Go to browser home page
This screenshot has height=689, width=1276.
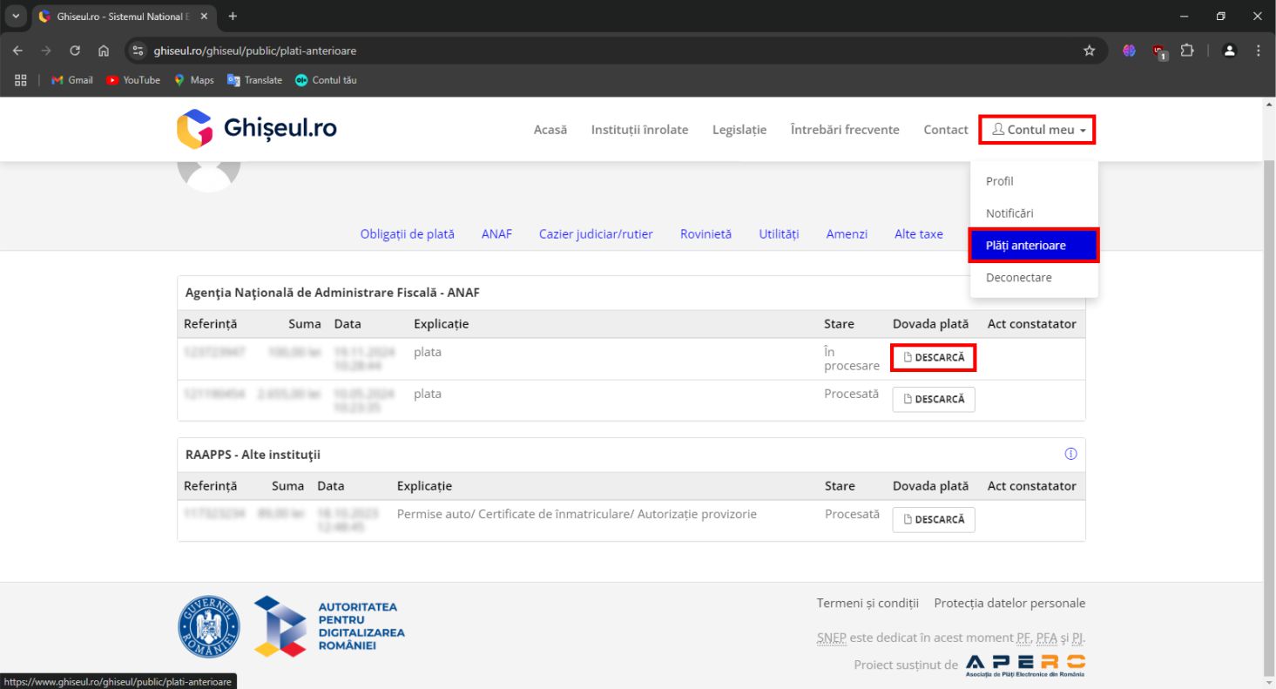pos(104,51)
